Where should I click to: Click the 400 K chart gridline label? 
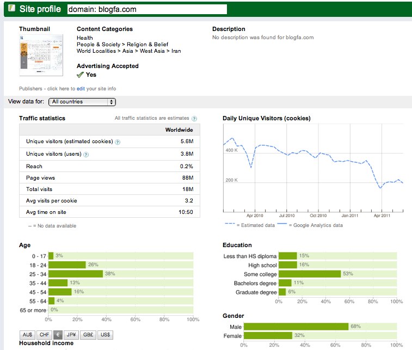point(231,150)
